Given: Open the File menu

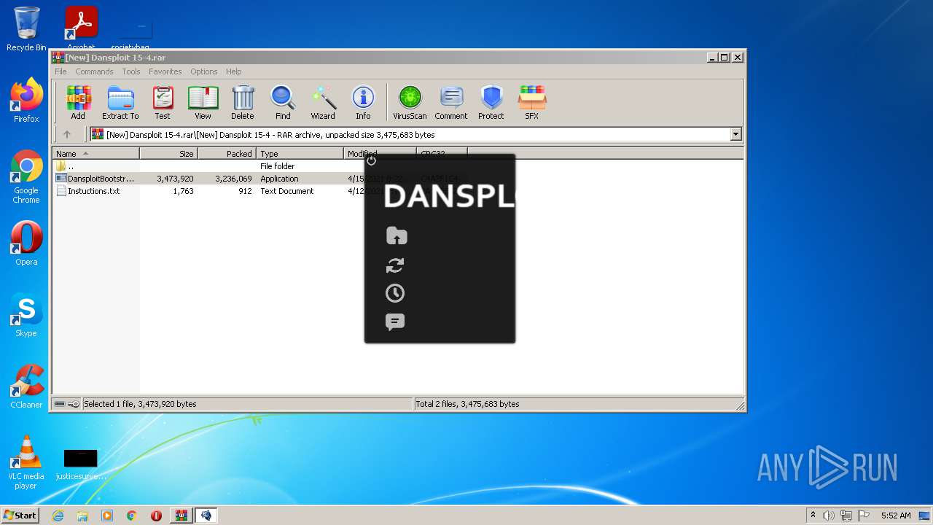Looking at the screenshot, I should tap(60, 71).
